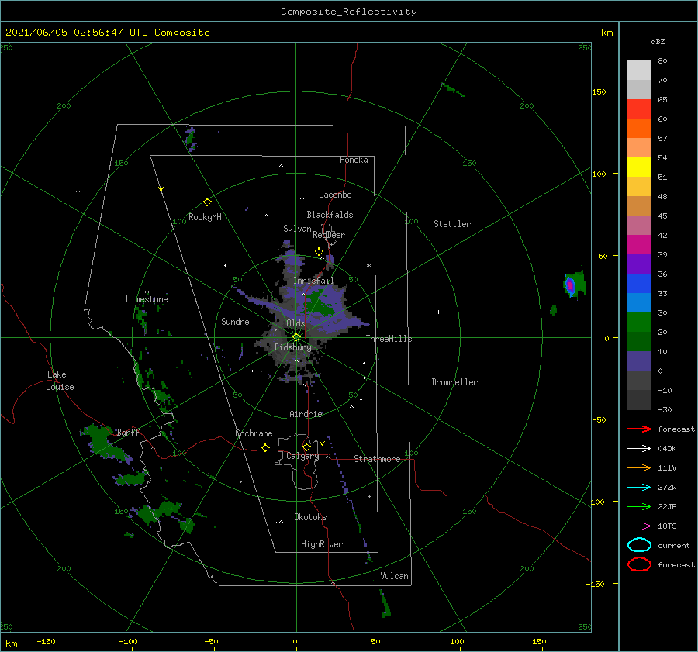This screenshot has height=652, width=698.
Task: Click the slate-blue swatch between 10 and 0
Action: [x=639, y=360]
